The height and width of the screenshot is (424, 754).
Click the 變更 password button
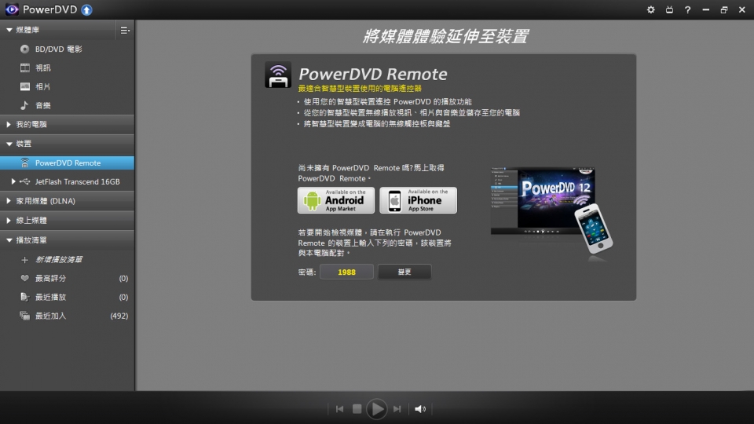pos(404,272)
